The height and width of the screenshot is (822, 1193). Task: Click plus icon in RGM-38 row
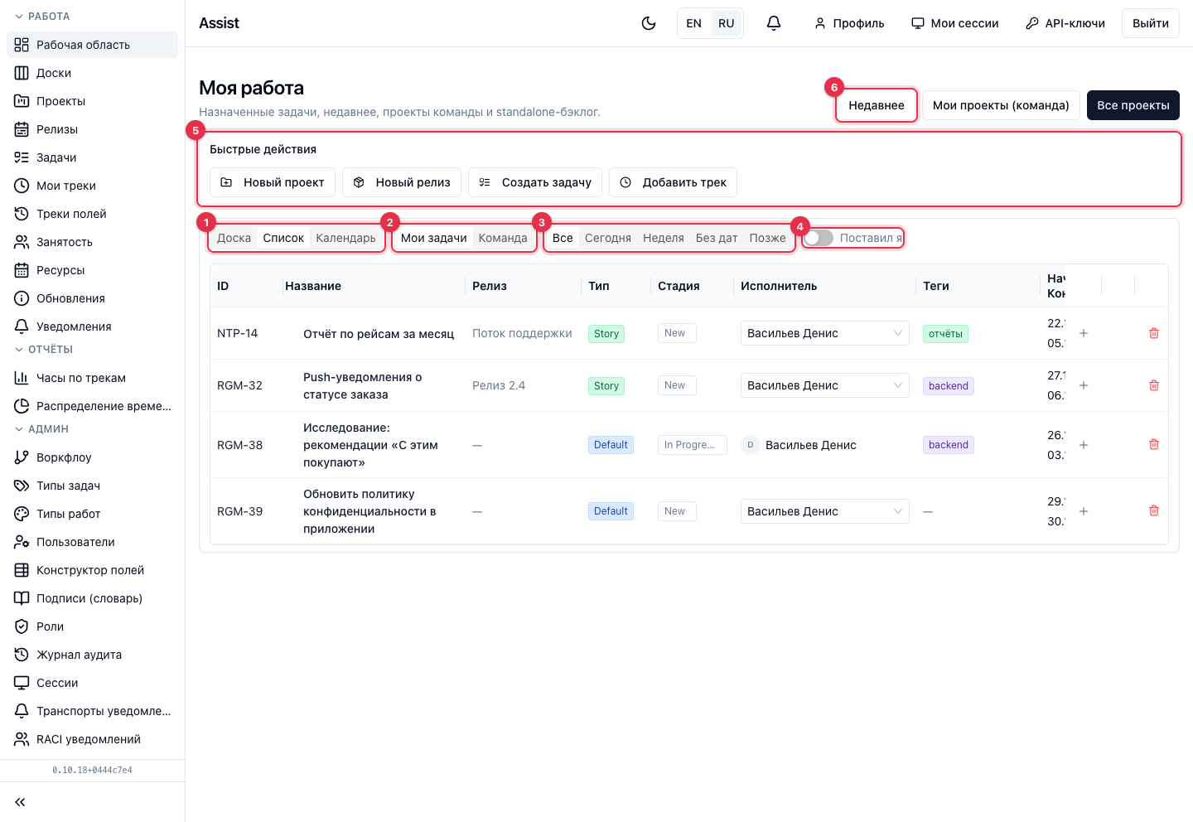1084,445
